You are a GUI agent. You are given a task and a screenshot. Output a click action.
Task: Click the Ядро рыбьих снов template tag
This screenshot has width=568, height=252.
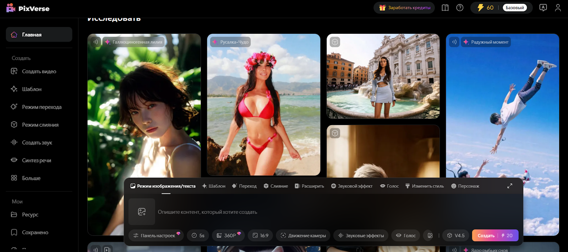tap(486, 250)
